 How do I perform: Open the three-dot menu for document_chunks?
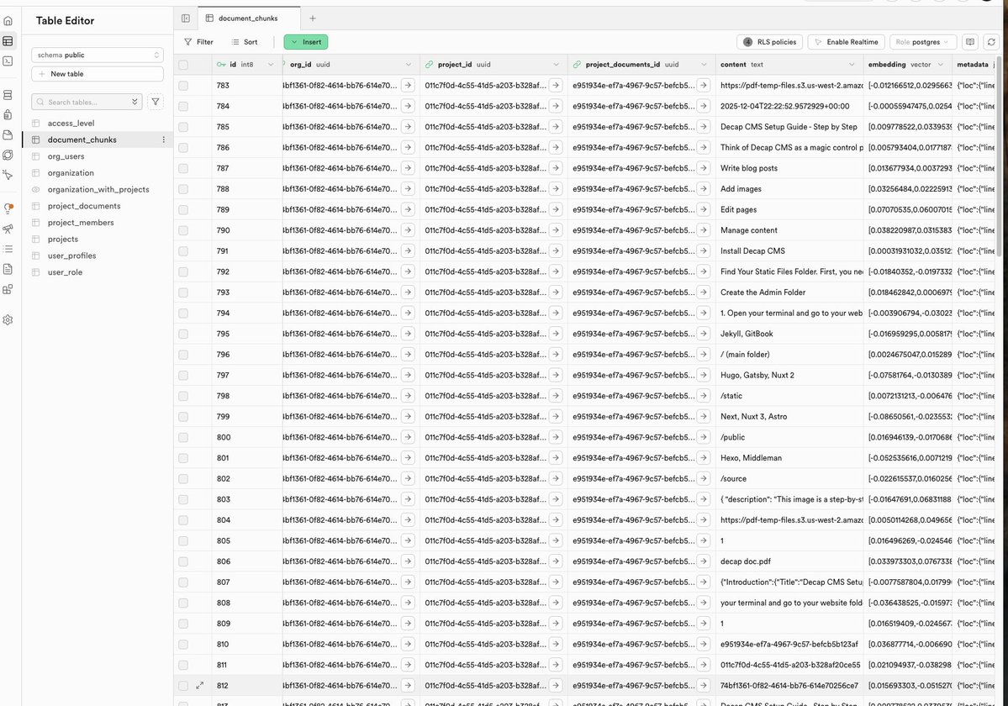click(163, 140)
